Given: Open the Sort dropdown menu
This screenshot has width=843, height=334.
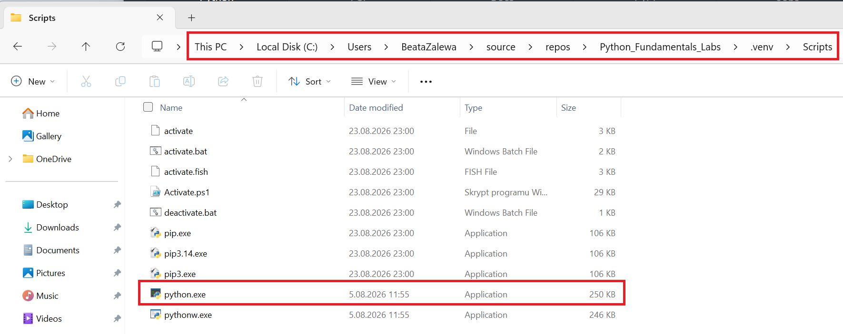Looking at the screenshot, I should click(309, 81).
